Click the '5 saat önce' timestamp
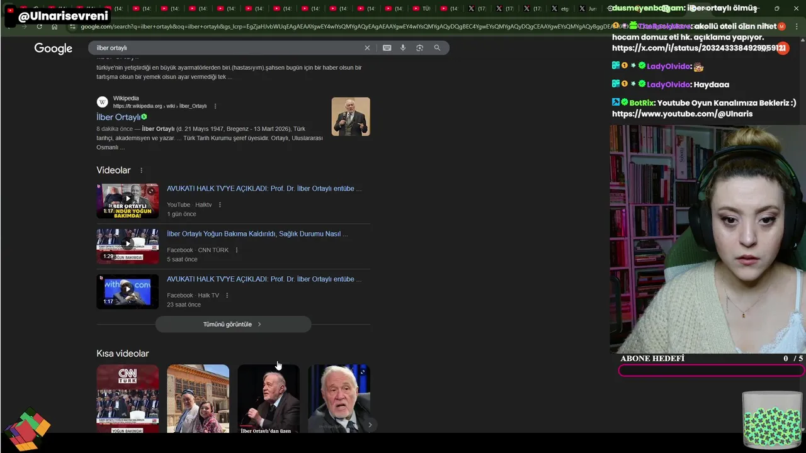806x453 pixels. pos(182,259)
